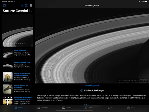Check the battery status icon
Viewport: 149px width, 112px height.
point(146,1)
